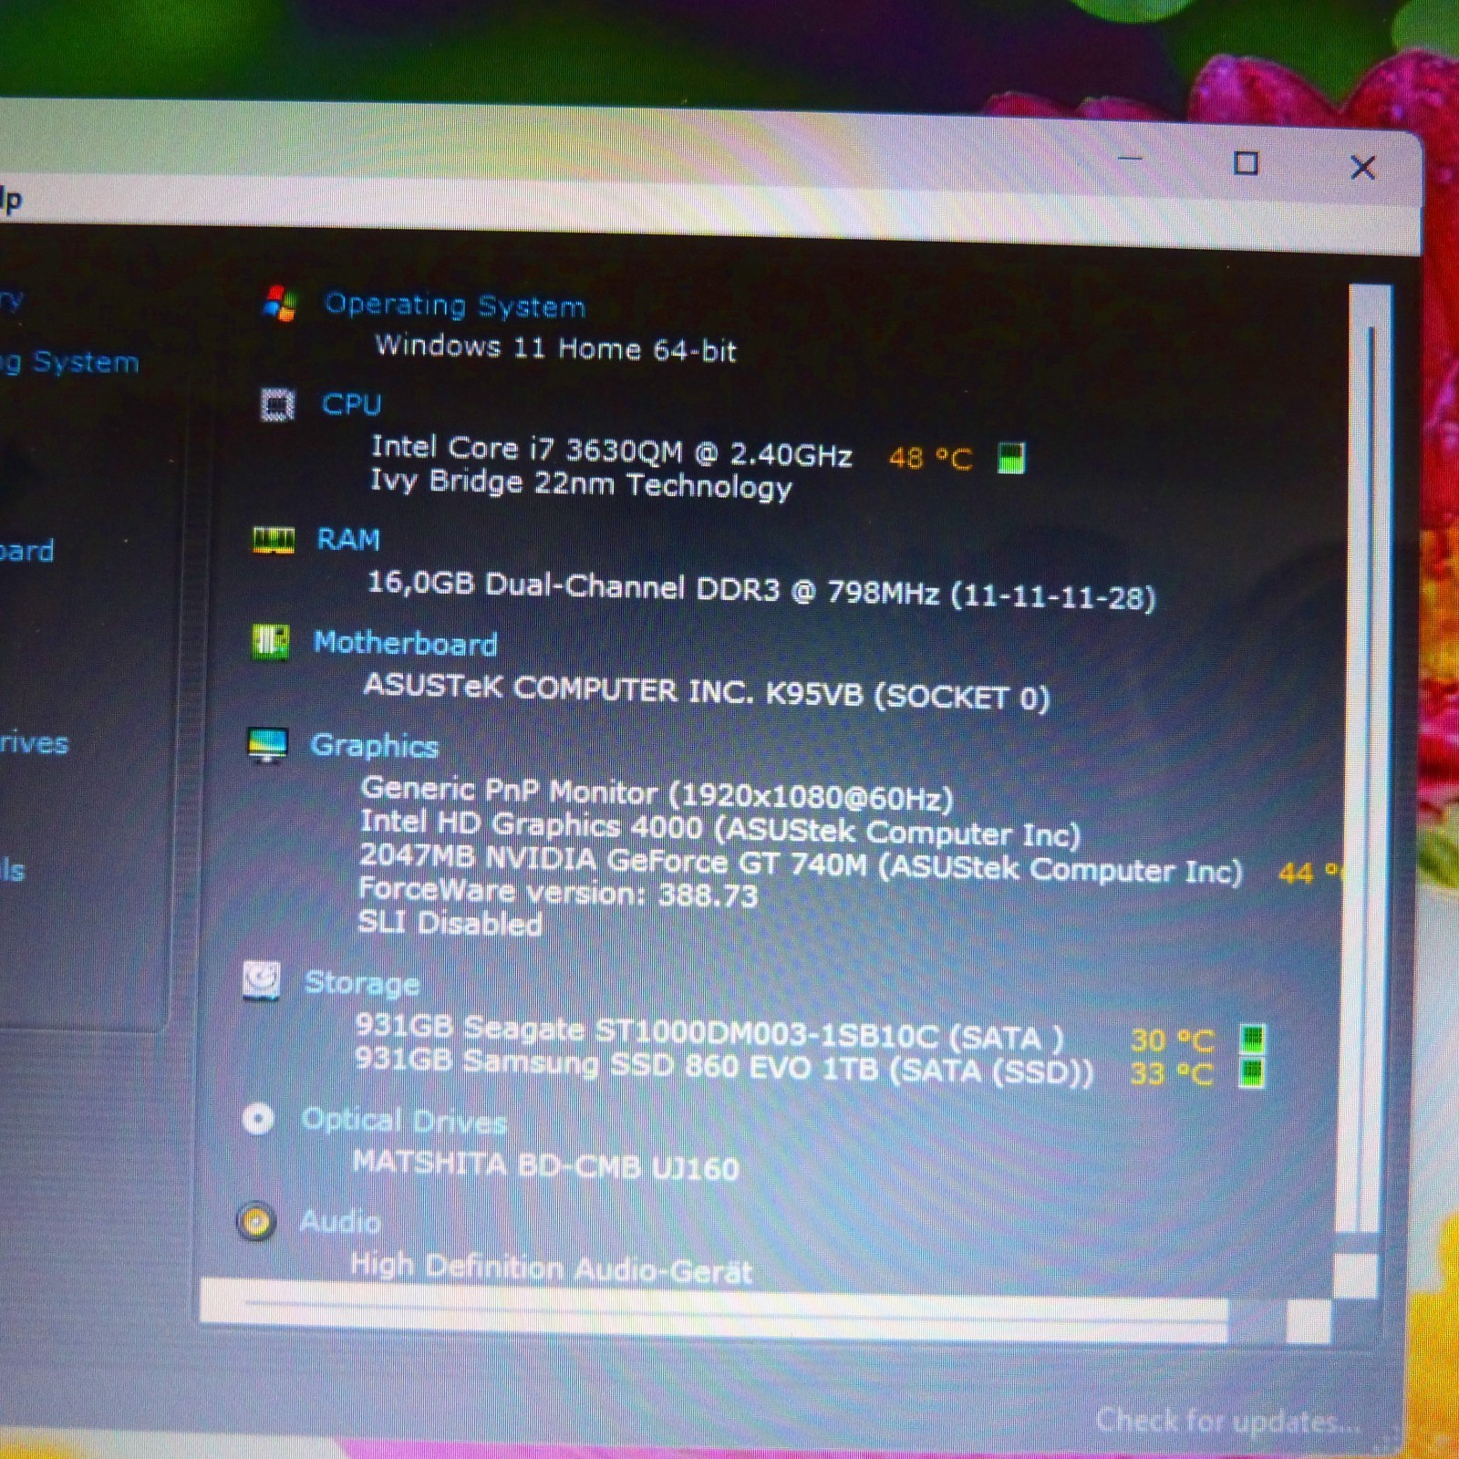
Task: Click 'Ivy Bridge 22nm Technology' text
Action: coord(581,484)
